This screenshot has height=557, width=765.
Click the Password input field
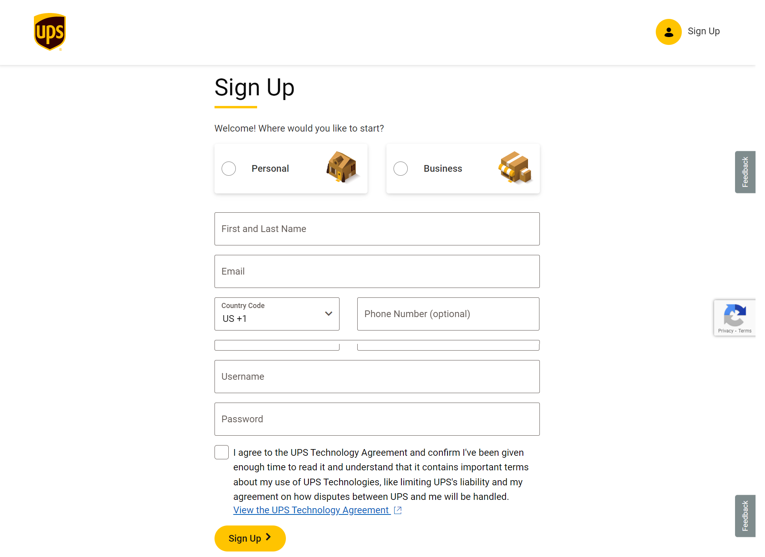(x=377, y=419)
